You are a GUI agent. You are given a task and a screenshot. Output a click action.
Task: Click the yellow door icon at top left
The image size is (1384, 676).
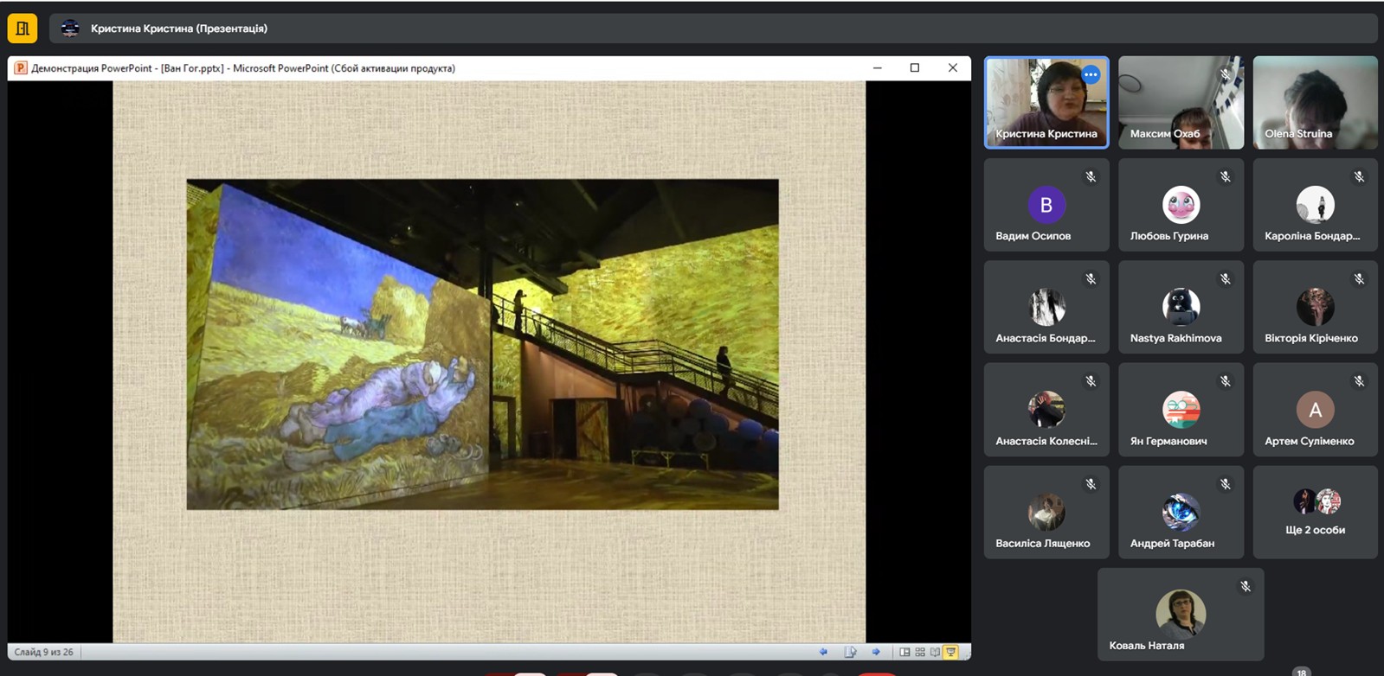(23, 29)
